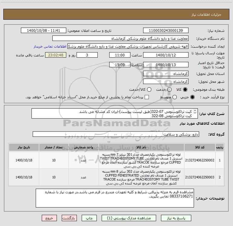Click product code 2132724062250003 cell
The height and width of the screenshot is (226, 233).
click(200, 177)
